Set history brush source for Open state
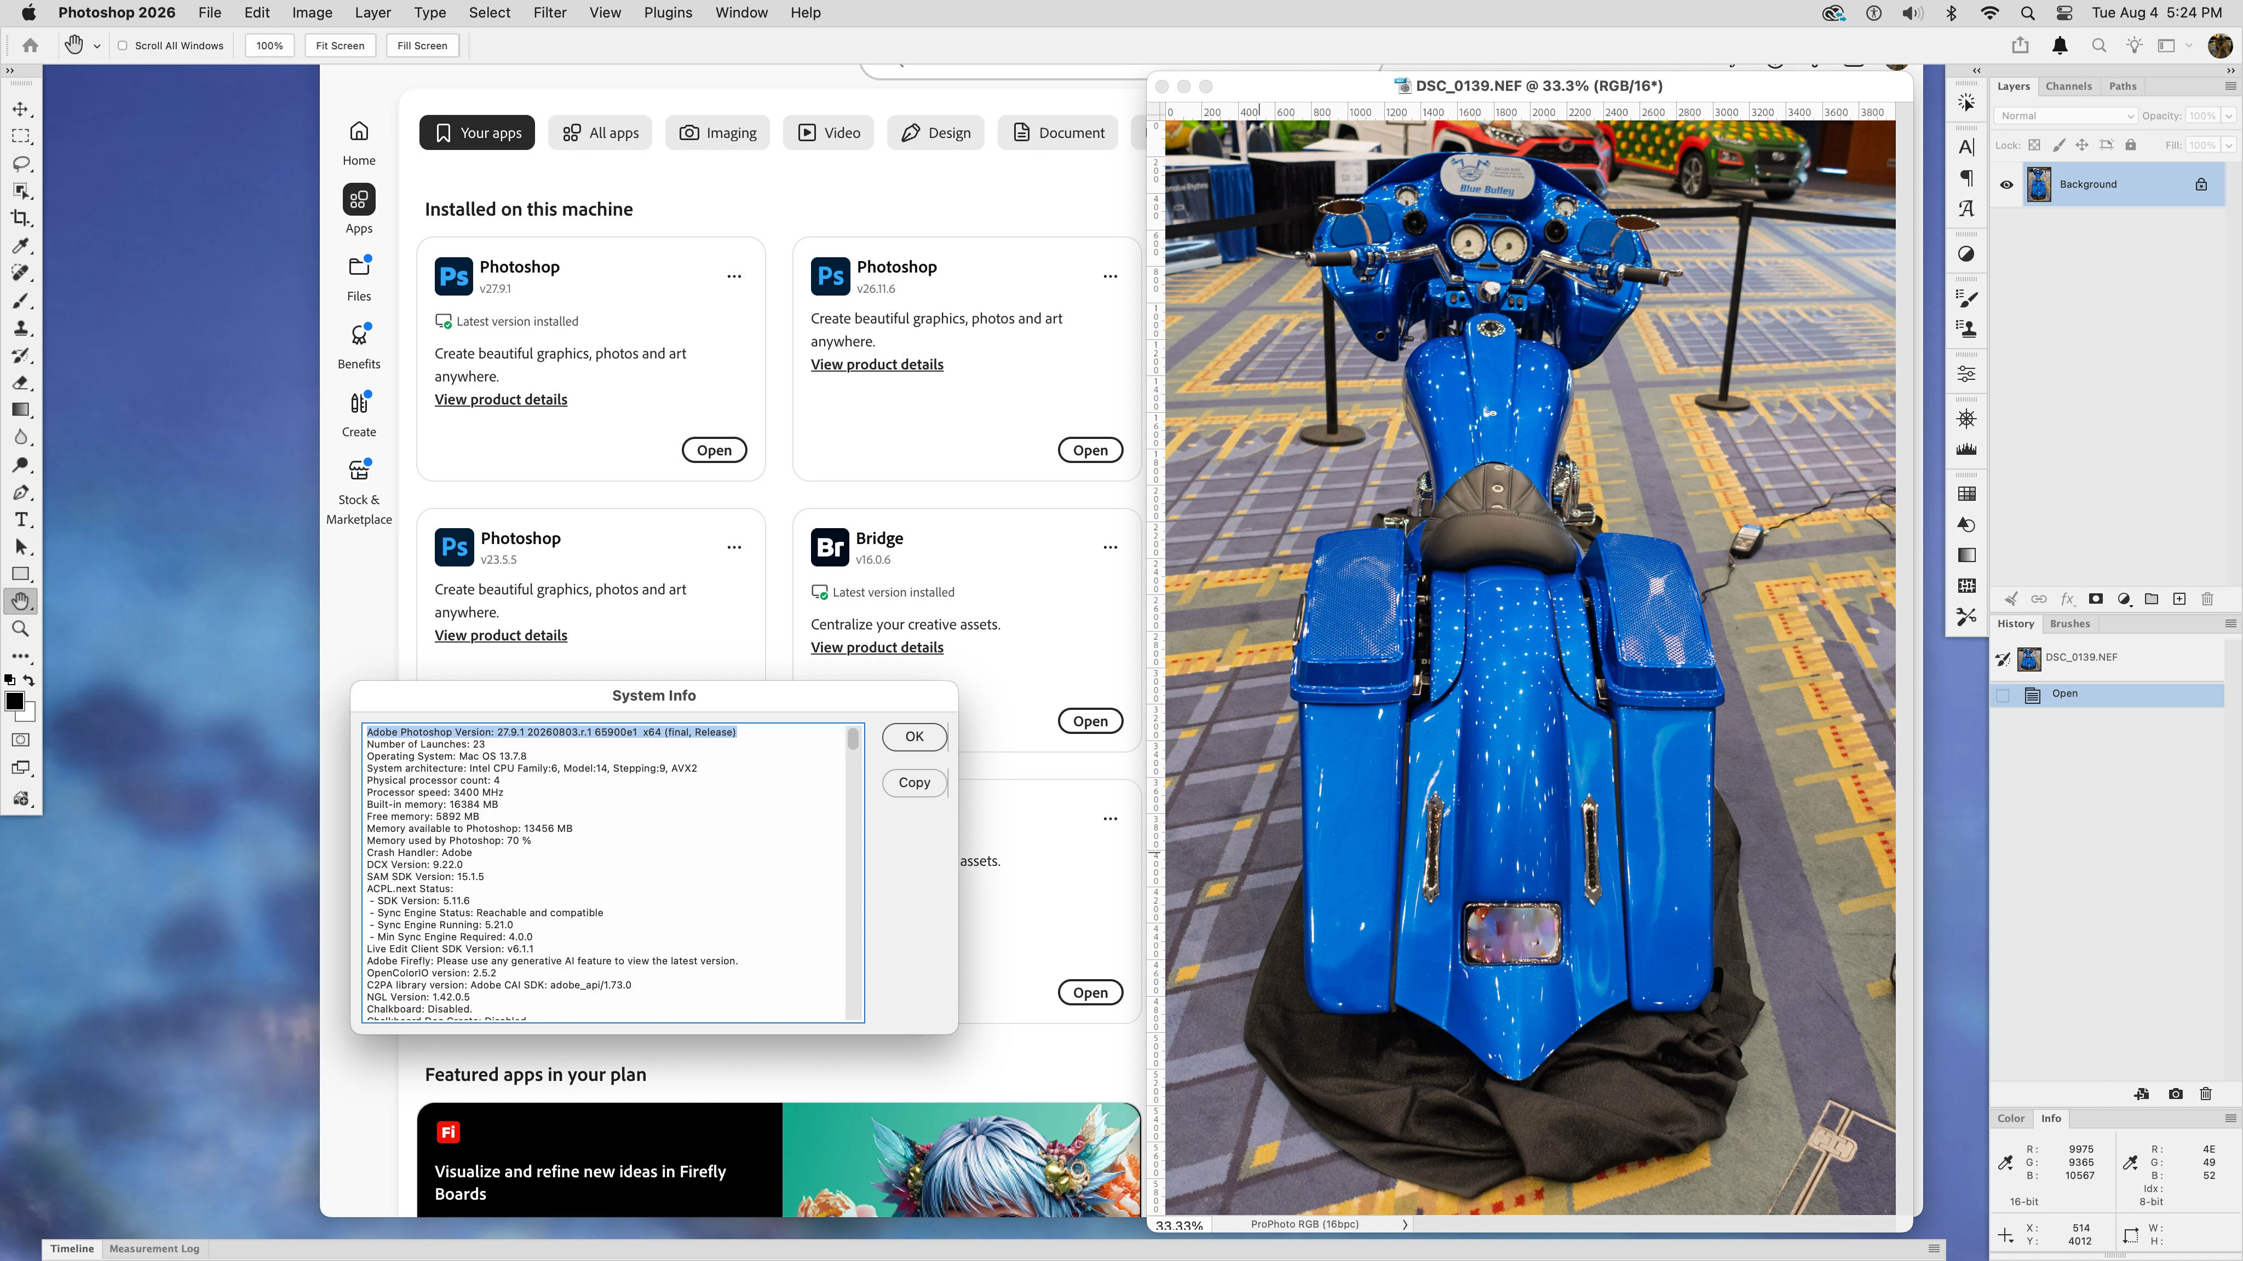Image resolution: width=2243 pixels, height=1261 pixels. tap(2003, 695)
